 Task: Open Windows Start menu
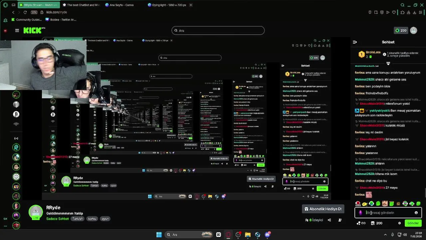[x=159, y=235]
